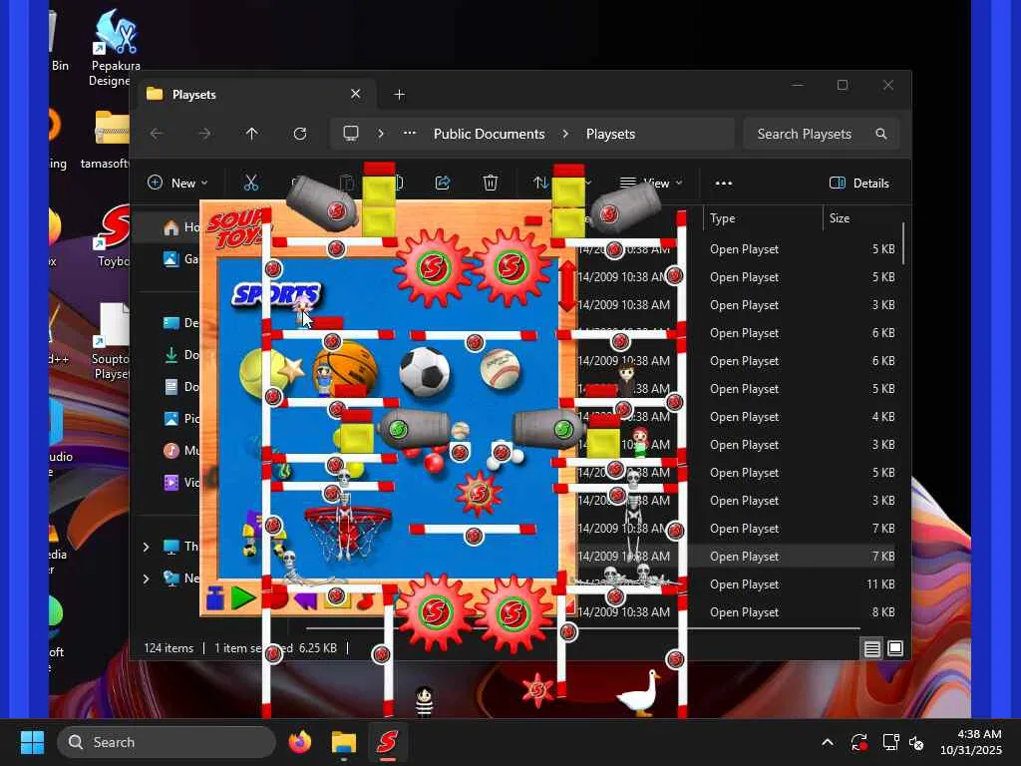Image resolution: width=1021 pixels, height=766 pixels.
Task: Click the taskbar Search box
Action: (x=167, y=742)
